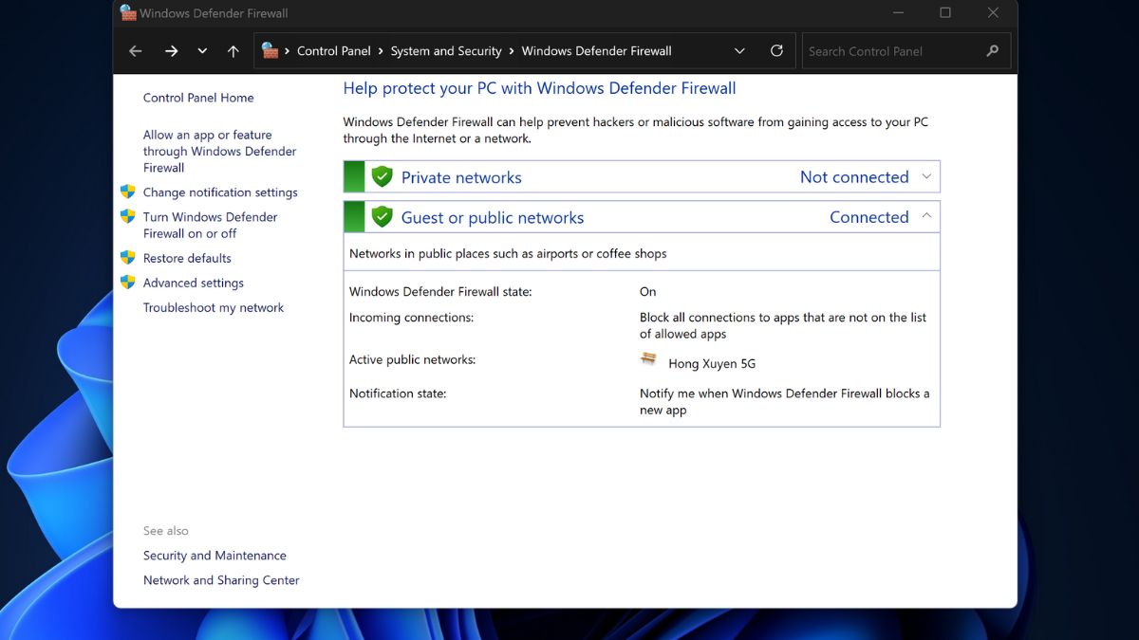The image size is (1139, 640).
Task: Click the Connected status text
Action: click(869, 217)
